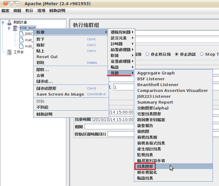Screen dimensions: 219x186
Task: Add the 驗證結果 listener
Action: tap(173, 178)
